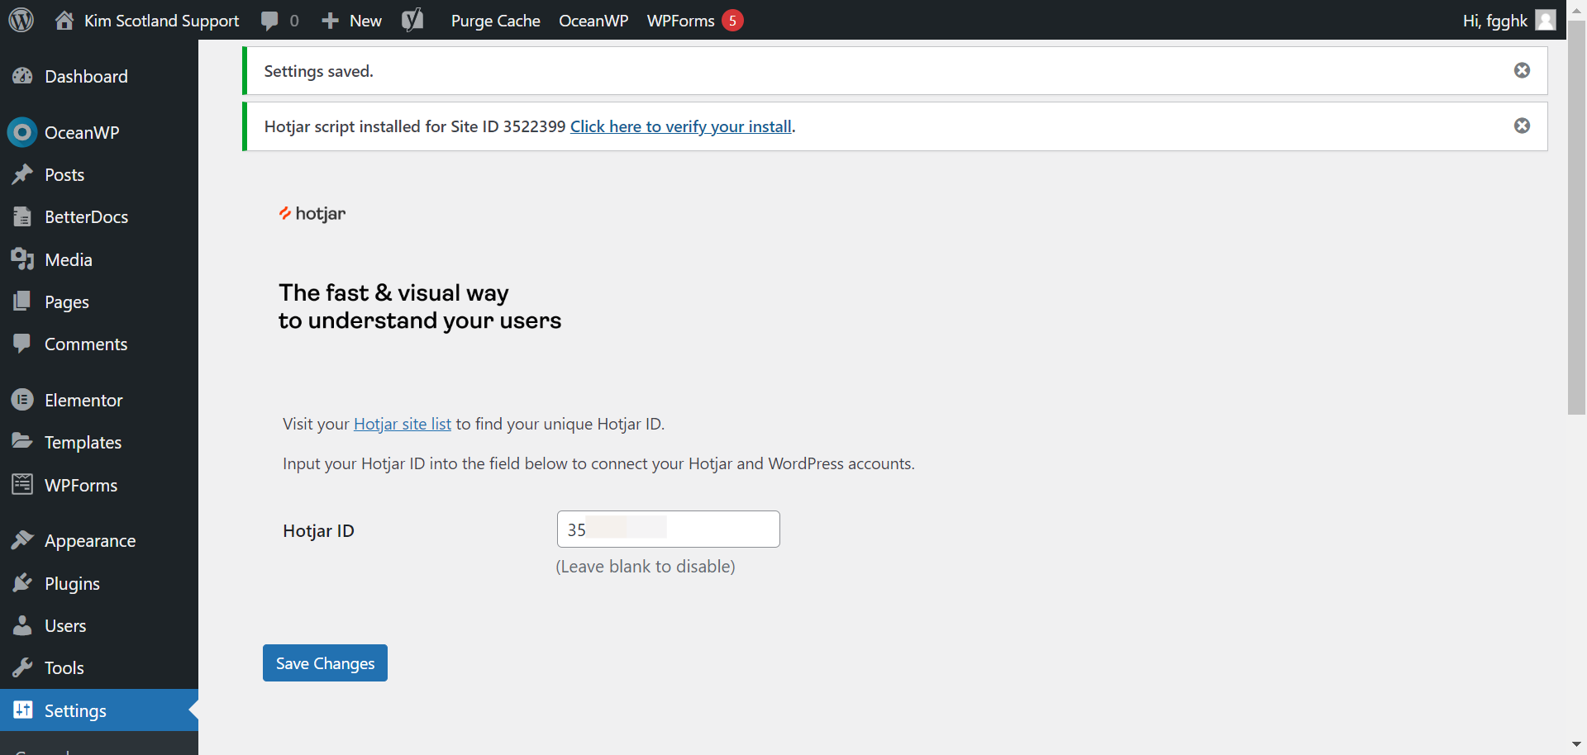Dismiss the Hotjar script installed notice
The width and height of the screenshot is (1587, 755).
click(1522, 126)
